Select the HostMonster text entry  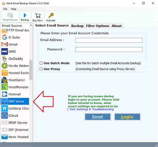click(x=19, y=87)
